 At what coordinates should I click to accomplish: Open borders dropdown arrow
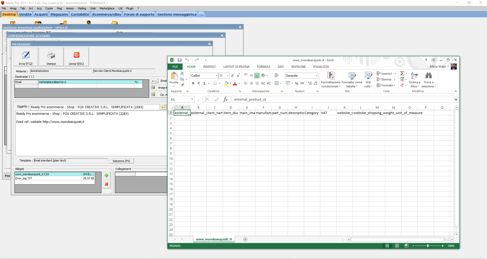(219, 83)
